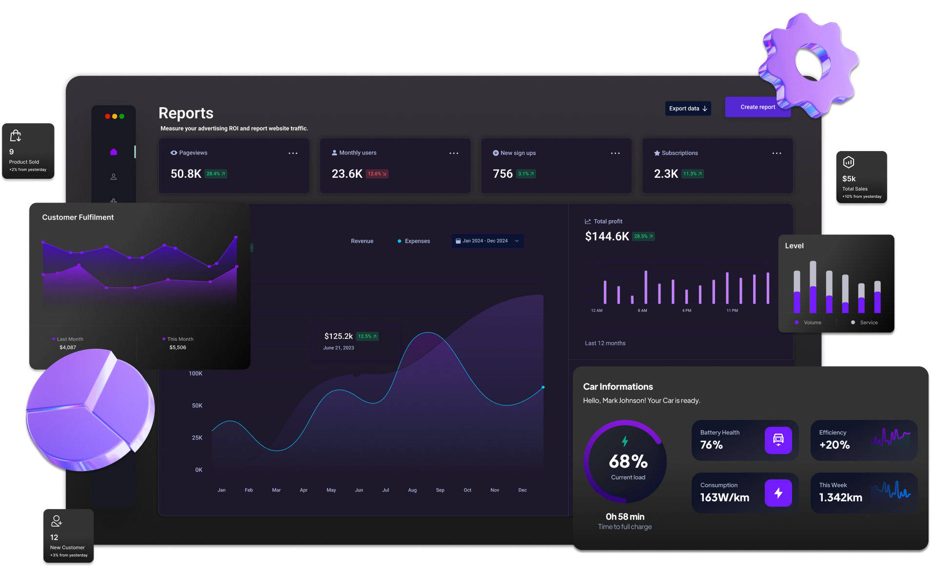
Task: Click the Efficiency +20% value
Action: point(834,445)
